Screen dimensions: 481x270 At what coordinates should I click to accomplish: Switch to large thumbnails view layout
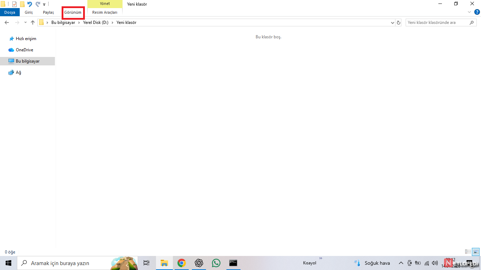point(476,252)
